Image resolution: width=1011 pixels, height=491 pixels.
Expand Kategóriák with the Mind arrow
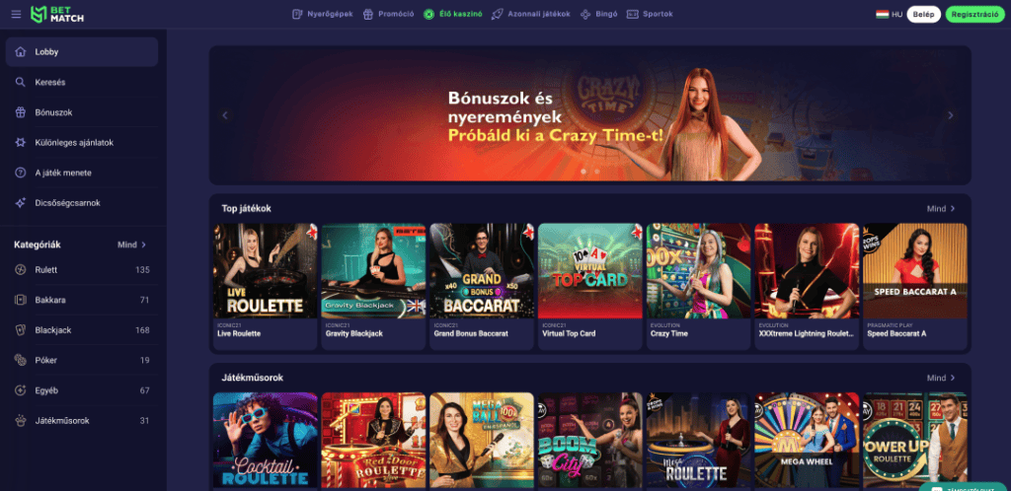click(x=132, y=245)
